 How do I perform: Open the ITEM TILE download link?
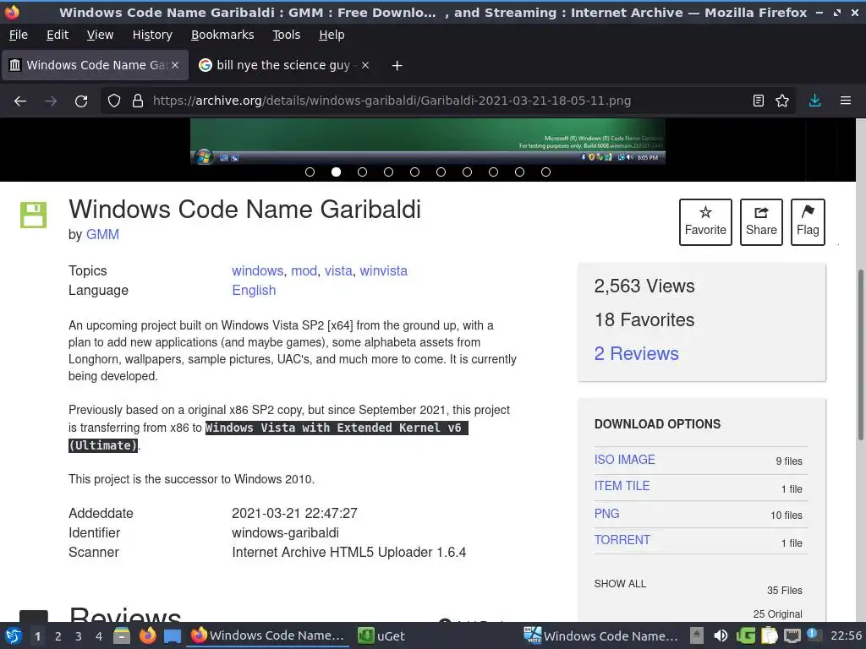point(622,486)
